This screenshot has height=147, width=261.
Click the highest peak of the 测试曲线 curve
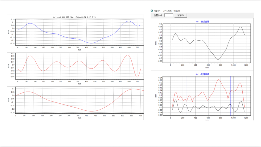(240, 27)
